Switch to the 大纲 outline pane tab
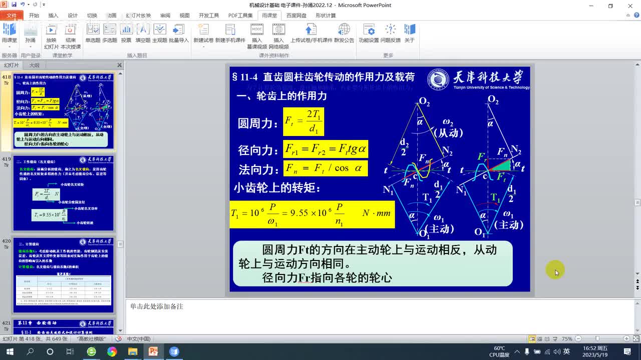641x360 pixels. pos(34,65)
